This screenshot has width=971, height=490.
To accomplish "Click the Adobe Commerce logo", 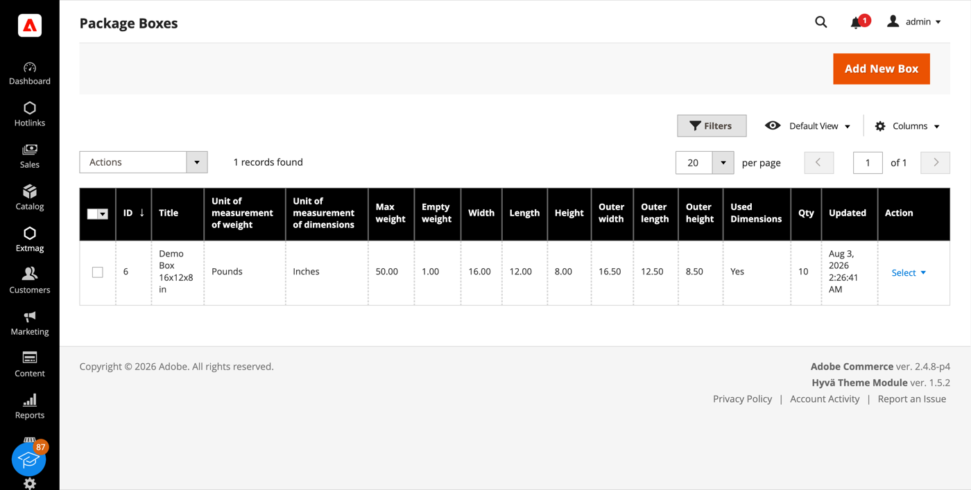I will (x=30, y=26).
